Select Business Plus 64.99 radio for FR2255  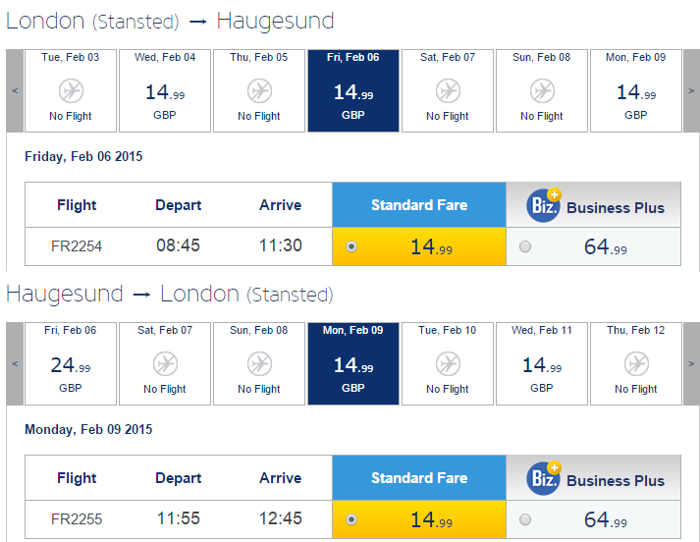pyautogui.click(x=525, y=519)
